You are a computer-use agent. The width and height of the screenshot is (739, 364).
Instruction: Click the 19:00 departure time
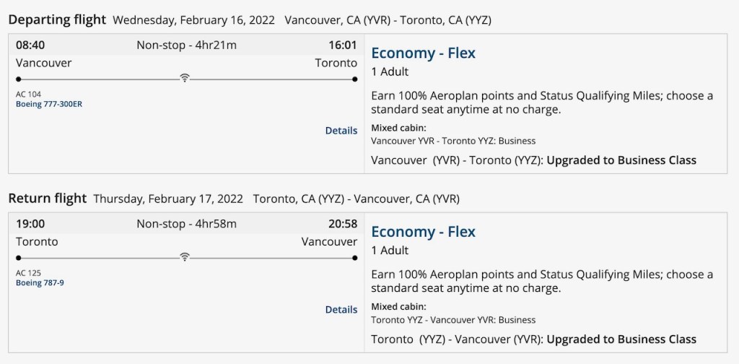coord(30,224)
